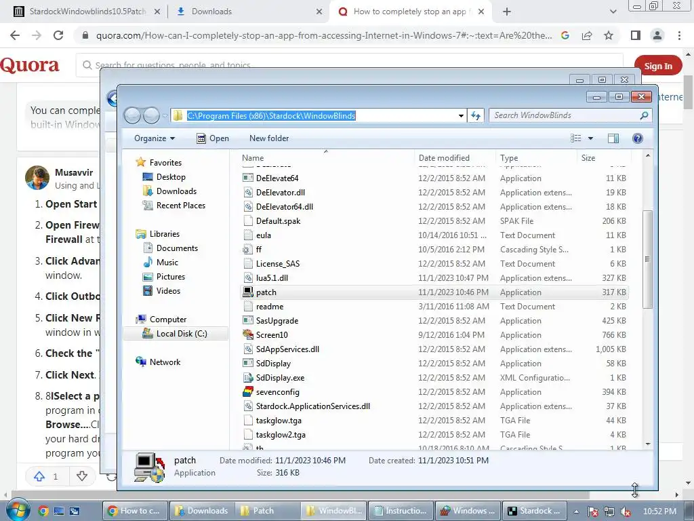Downvote the Quora answer
The height and width of the screenshot is (521, 694).
click(82, 476)
